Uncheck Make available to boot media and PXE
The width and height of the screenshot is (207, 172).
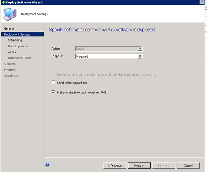(x=53, y=92)
